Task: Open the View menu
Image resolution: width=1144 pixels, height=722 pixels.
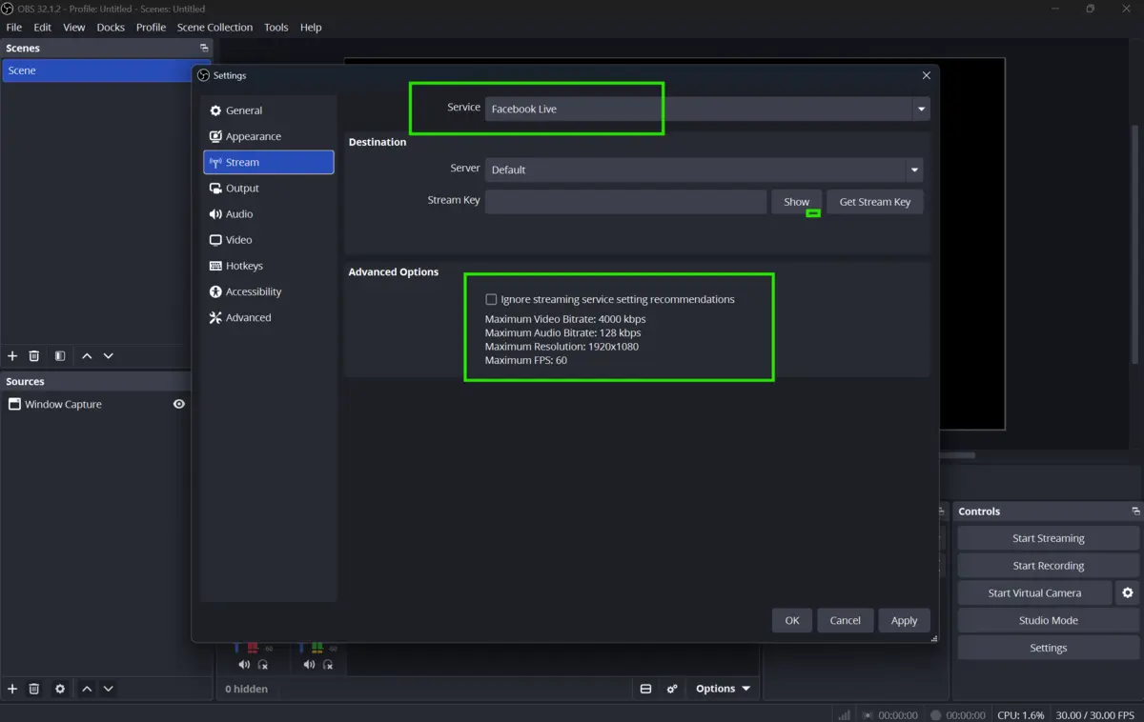Action: coord(74,27)
